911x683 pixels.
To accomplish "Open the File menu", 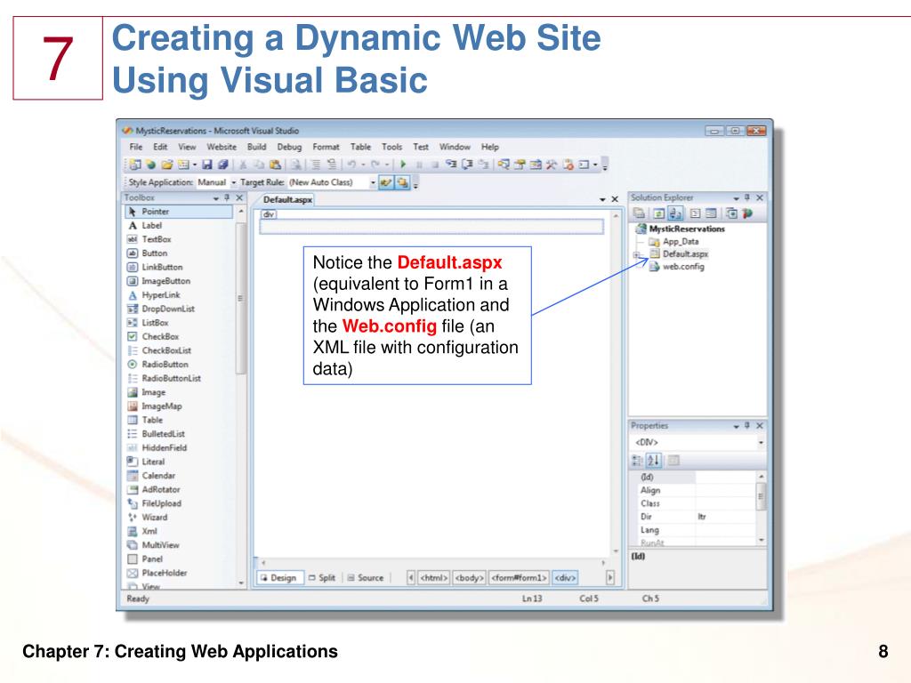I will pos(136,147).
